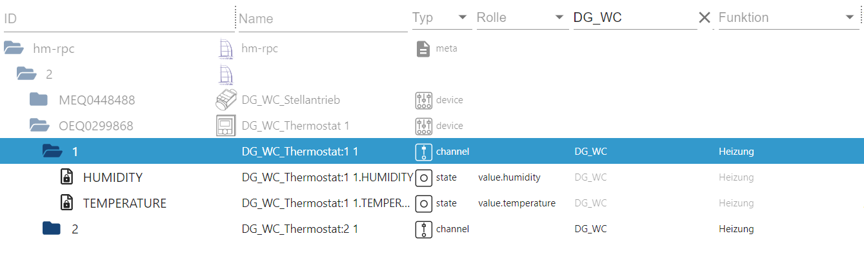Click the channel type icon on highlighted row

click(423, 152)
